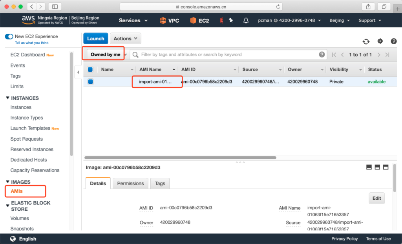Click the blue Launch button
The width and height of the screenshot is (402, 244).
tap(95, 38)
